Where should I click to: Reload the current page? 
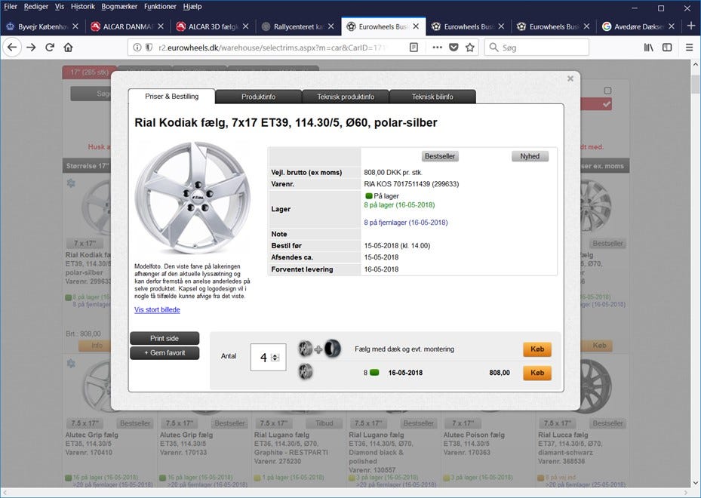coord(50,48)
